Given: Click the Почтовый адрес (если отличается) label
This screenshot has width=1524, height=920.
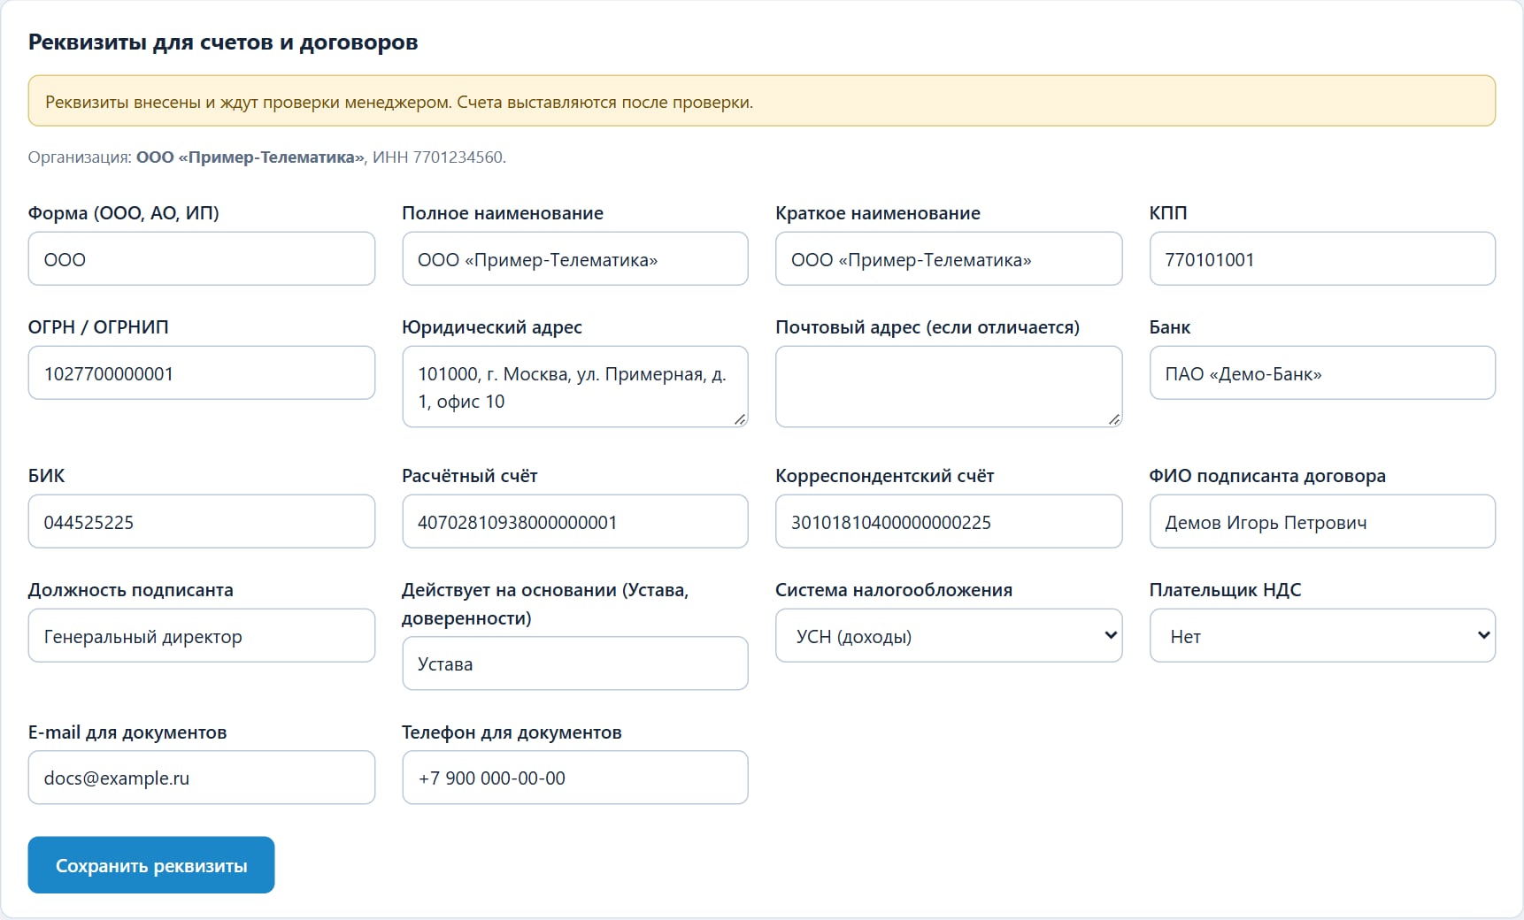Looking at the screenshot, I should (x=927, y=327).
